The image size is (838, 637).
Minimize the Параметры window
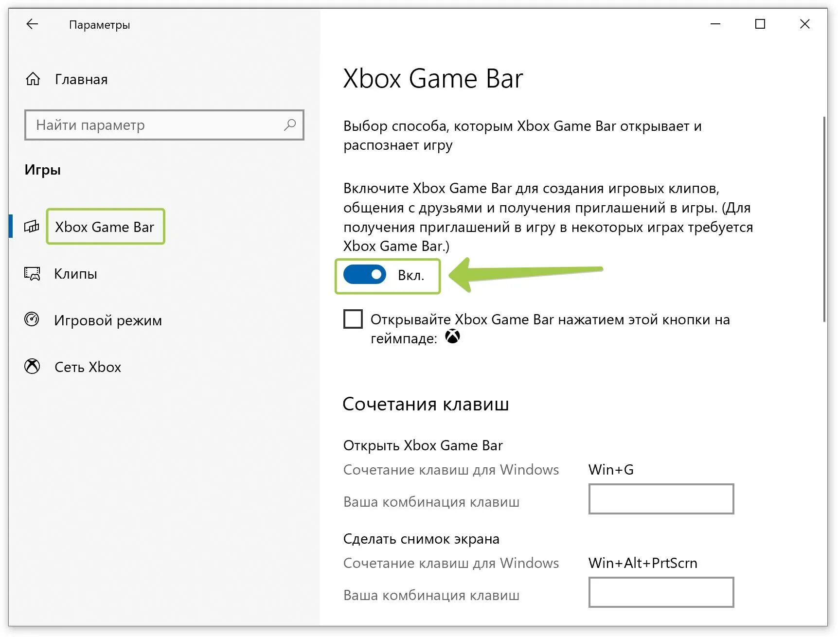(x=715, y=24)
